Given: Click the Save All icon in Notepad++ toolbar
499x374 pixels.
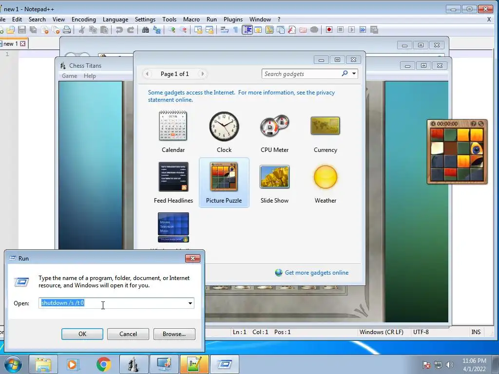Looking at the screenshot, I should (x=33, y=30).
